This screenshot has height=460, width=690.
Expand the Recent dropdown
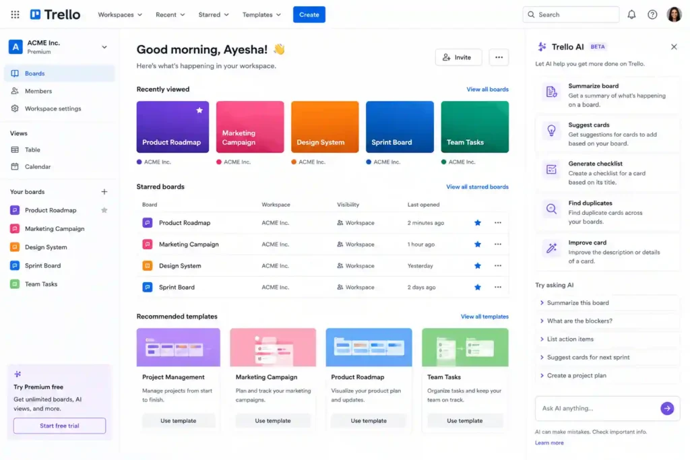point(170,15)
